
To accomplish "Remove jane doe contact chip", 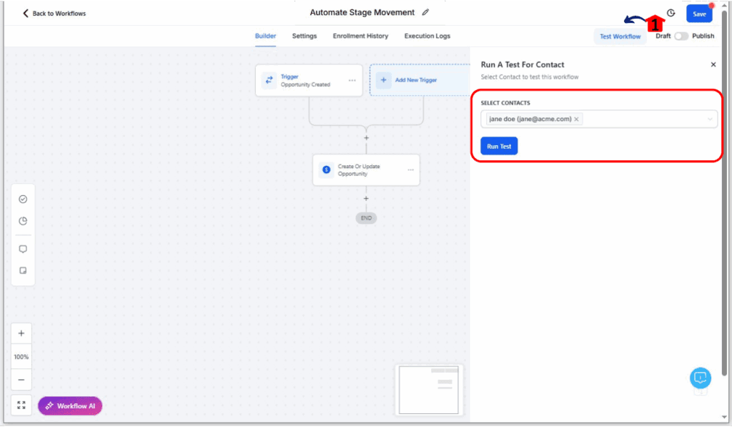I will pyautogui.click(x=576, y=119).
